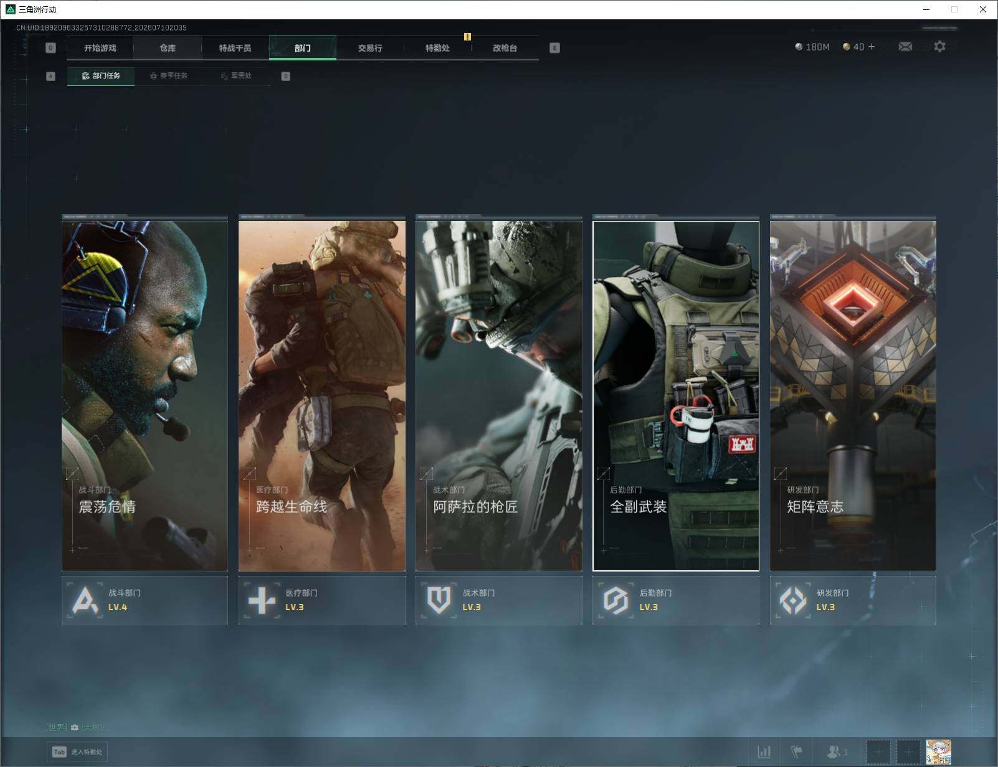This screenshot has height=767, width=998.
Task: Add teammate in first empty squad slot
Action: [x=878, y=752]
